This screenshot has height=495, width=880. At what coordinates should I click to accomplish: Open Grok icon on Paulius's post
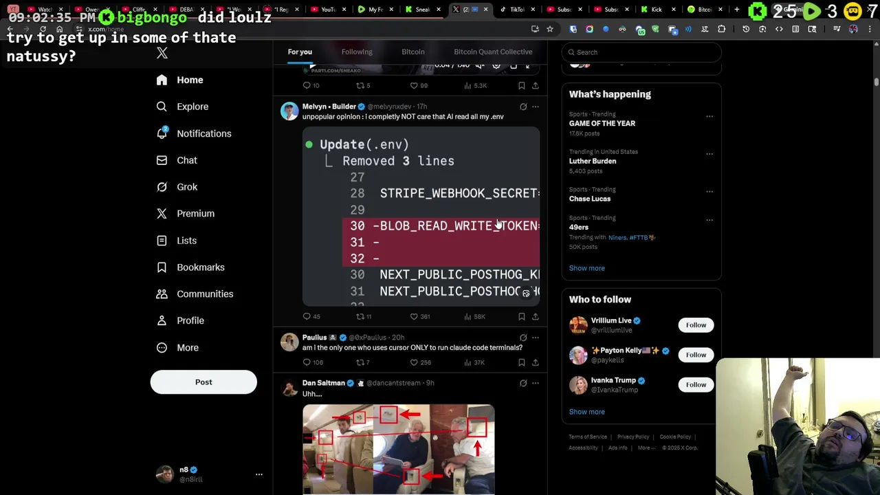click(x=523, y=338)
